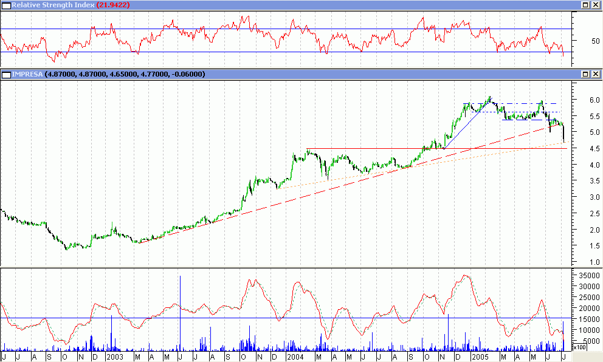603x362 pixels.
Task: Click the 6.0 price axis label
Action: 594,100
